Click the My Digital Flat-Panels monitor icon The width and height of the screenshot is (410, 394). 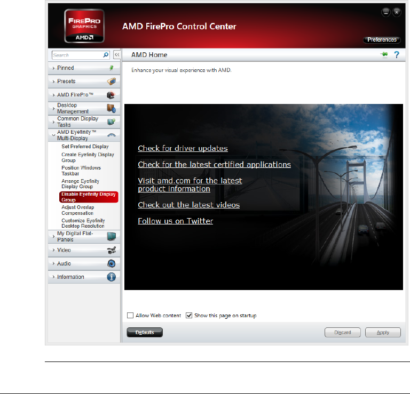click(x=112, y=236)
